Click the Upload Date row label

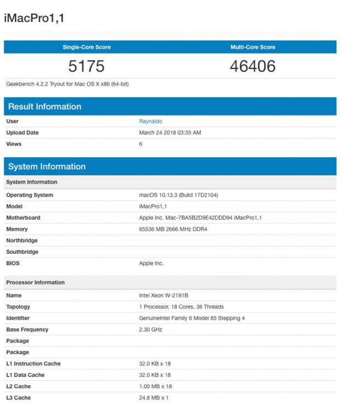[x=22, y=133]
